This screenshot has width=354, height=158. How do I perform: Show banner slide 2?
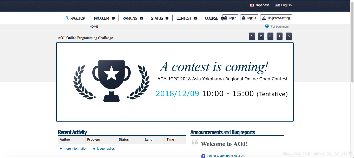[x=261, y=36]
